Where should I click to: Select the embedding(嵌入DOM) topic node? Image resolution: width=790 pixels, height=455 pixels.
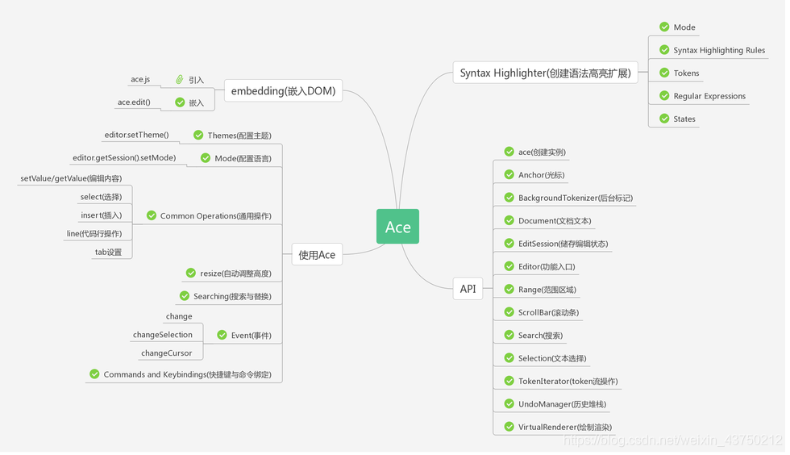[x=283, y=91]
